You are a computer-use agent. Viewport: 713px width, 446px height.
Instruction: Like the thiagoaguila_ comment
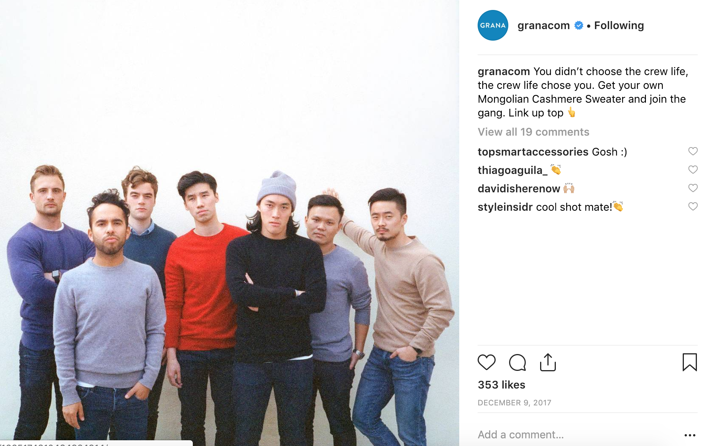tap(693, 170)
